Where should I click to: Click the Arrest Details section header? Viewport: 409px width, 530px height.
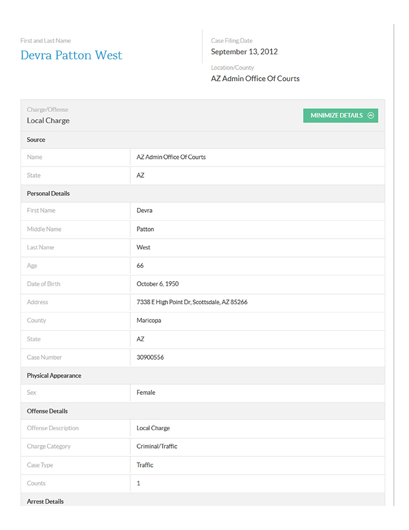45,501
